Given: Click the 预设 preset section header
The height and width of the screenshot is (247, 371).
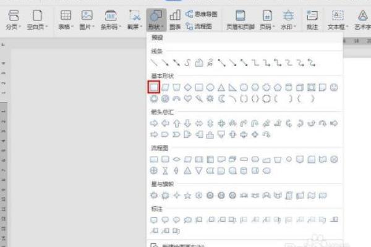Looking at the screenshot, I should pyautogui.click(x=157, y=38).
